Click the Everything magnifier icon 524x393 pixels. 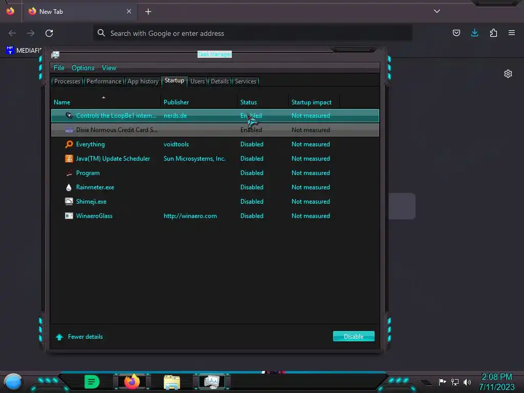(x=69, y=144)
